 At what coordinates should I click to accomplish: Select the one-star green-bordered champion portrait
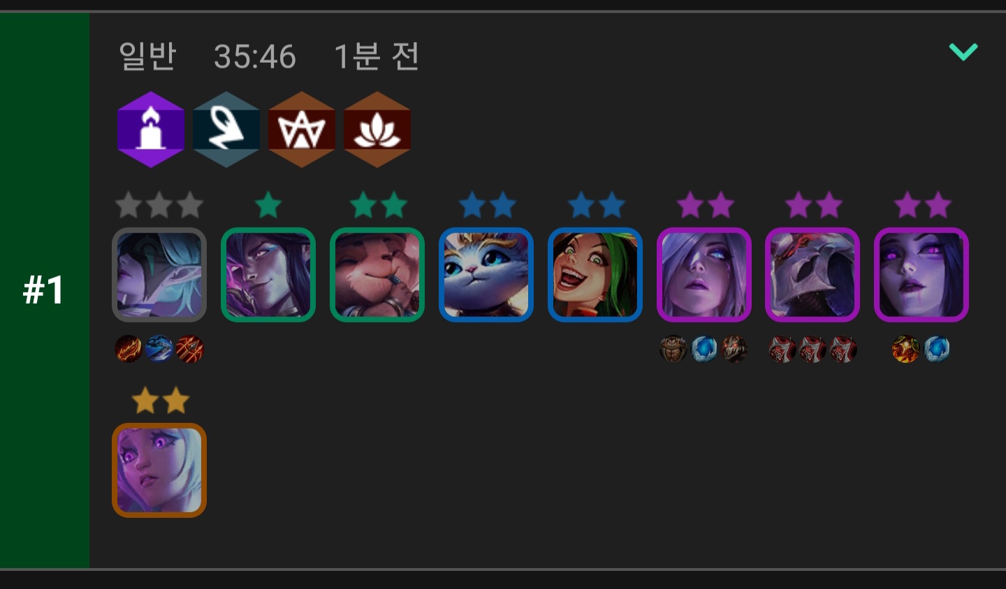(x=268, y=275)
